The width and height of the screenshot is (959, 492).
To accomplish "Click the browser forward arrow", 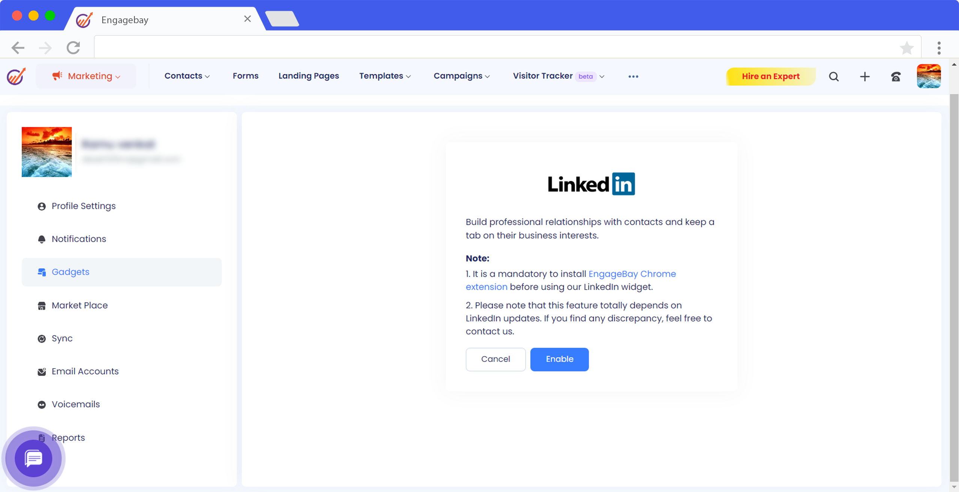I will click(x=45, y=48).
